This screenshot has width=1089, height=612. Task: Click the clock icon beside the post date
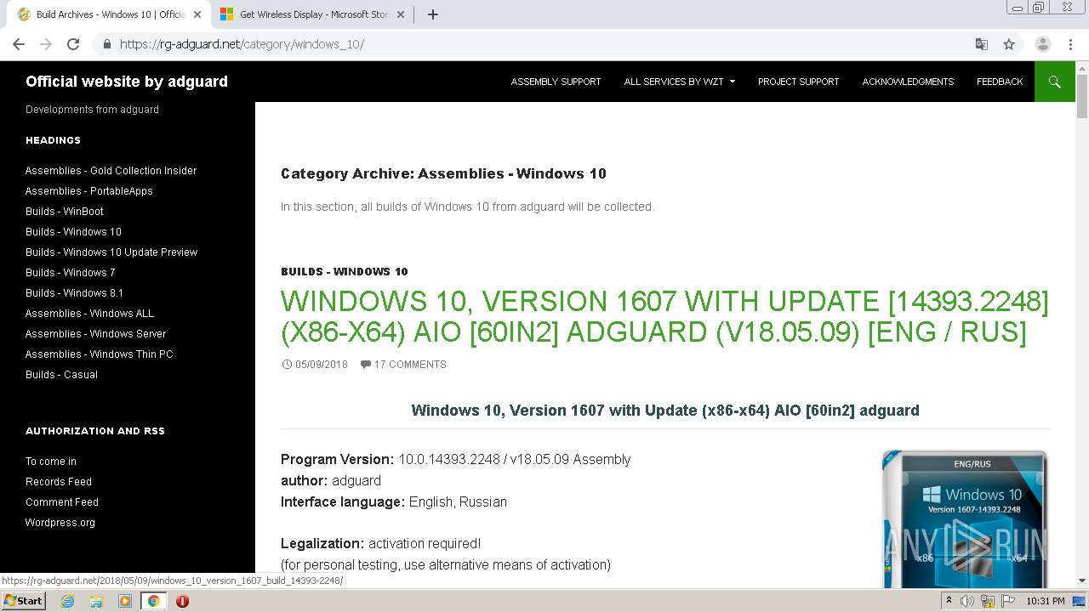(287, 365)
